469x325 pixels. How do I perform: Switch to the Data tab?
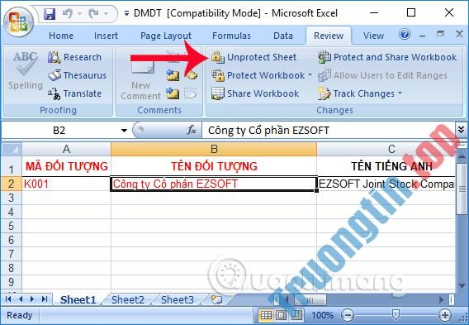[x=283, y=36]
